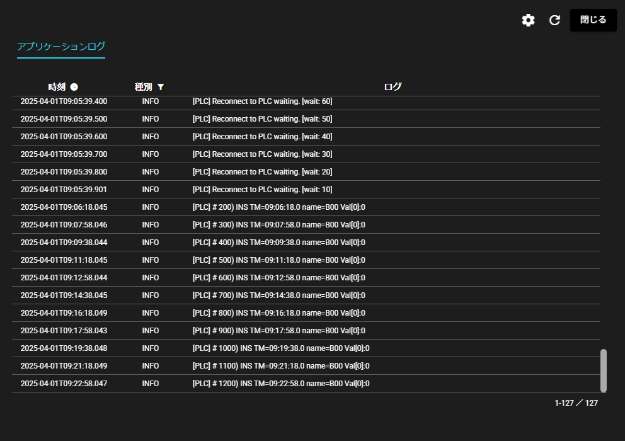This screenshot has height=441, width=625.
Task: Click the clock icon beside 時刻 header
Action: click(x=74, y=87)
